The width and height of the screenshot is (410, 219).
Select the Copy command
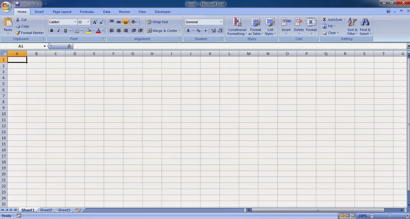pyautogui.click(x=22, y=26)
